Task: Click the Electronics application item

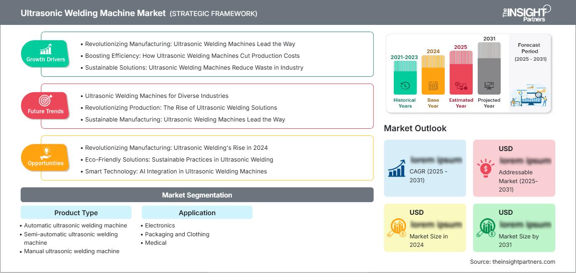Action: click(160, 225)
